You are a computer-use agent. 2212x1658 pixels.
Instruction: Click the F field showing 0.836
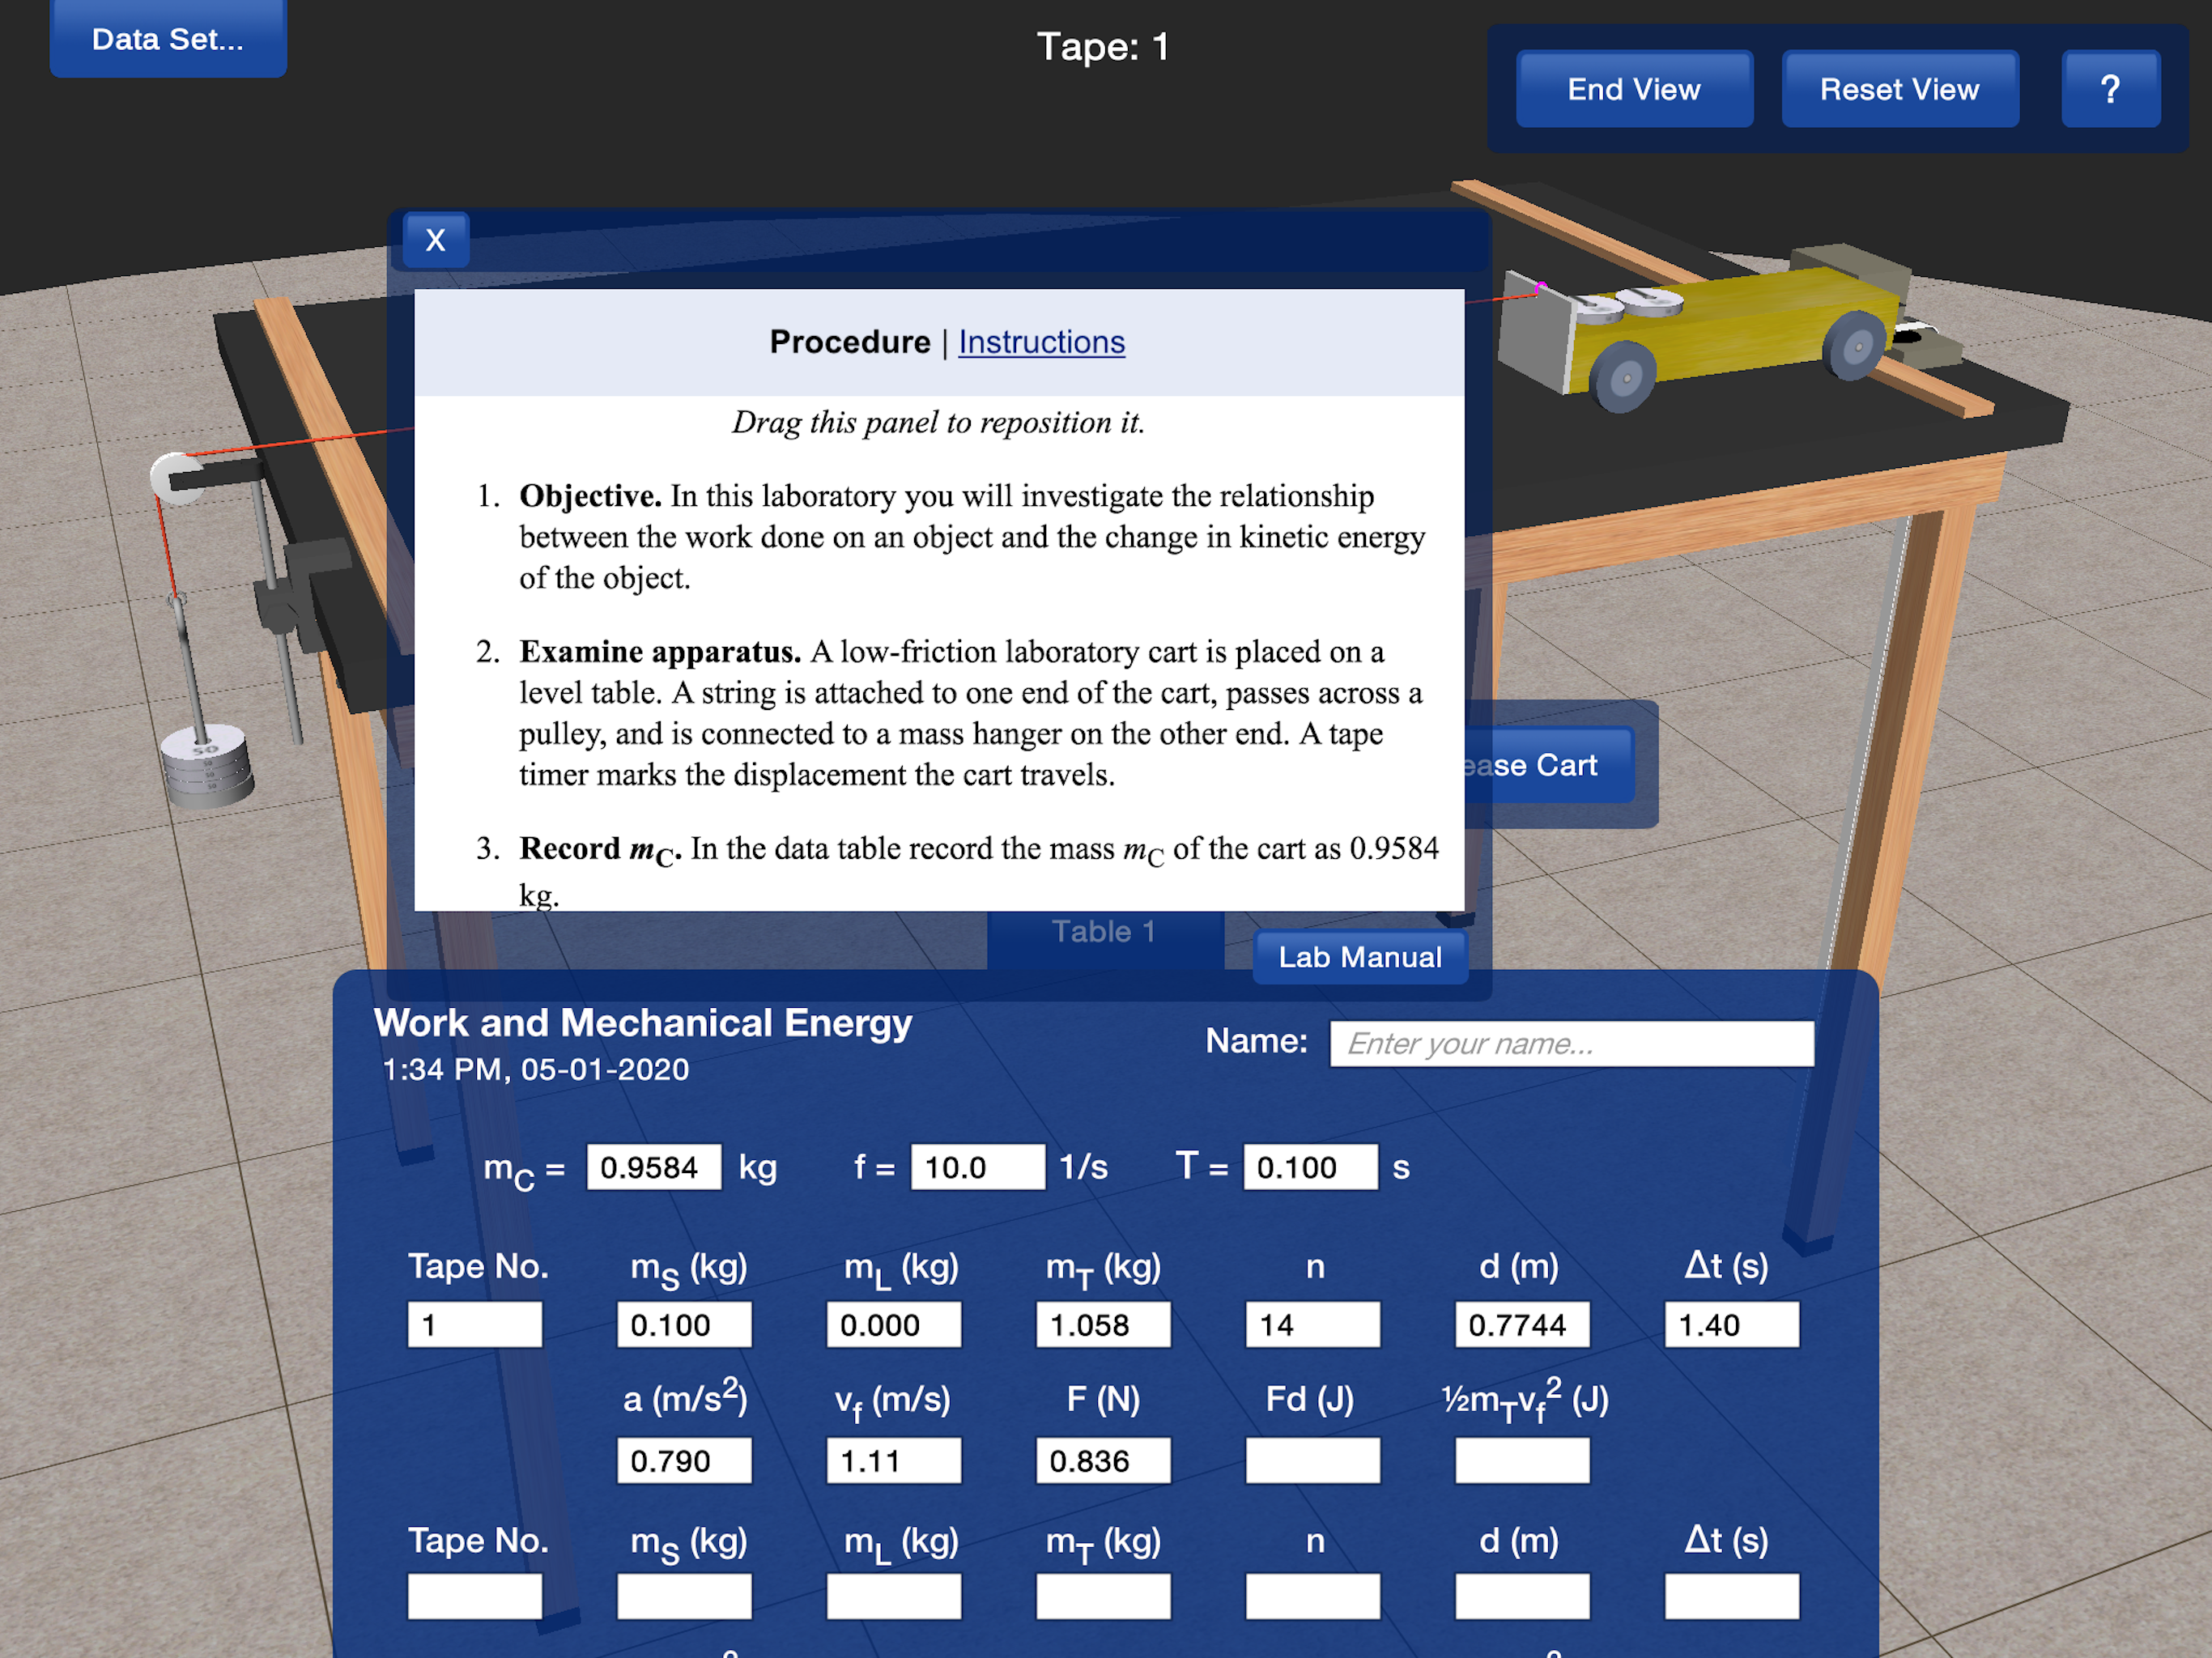click(1103, 1461)
